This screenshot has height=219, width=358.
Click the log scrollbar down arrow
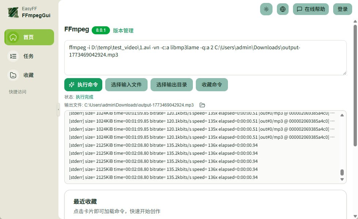click(x=342, y=179)
